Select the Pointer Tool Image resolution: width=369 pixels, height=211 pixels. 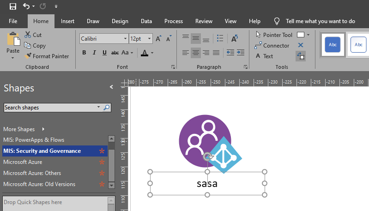click(274, 35)
